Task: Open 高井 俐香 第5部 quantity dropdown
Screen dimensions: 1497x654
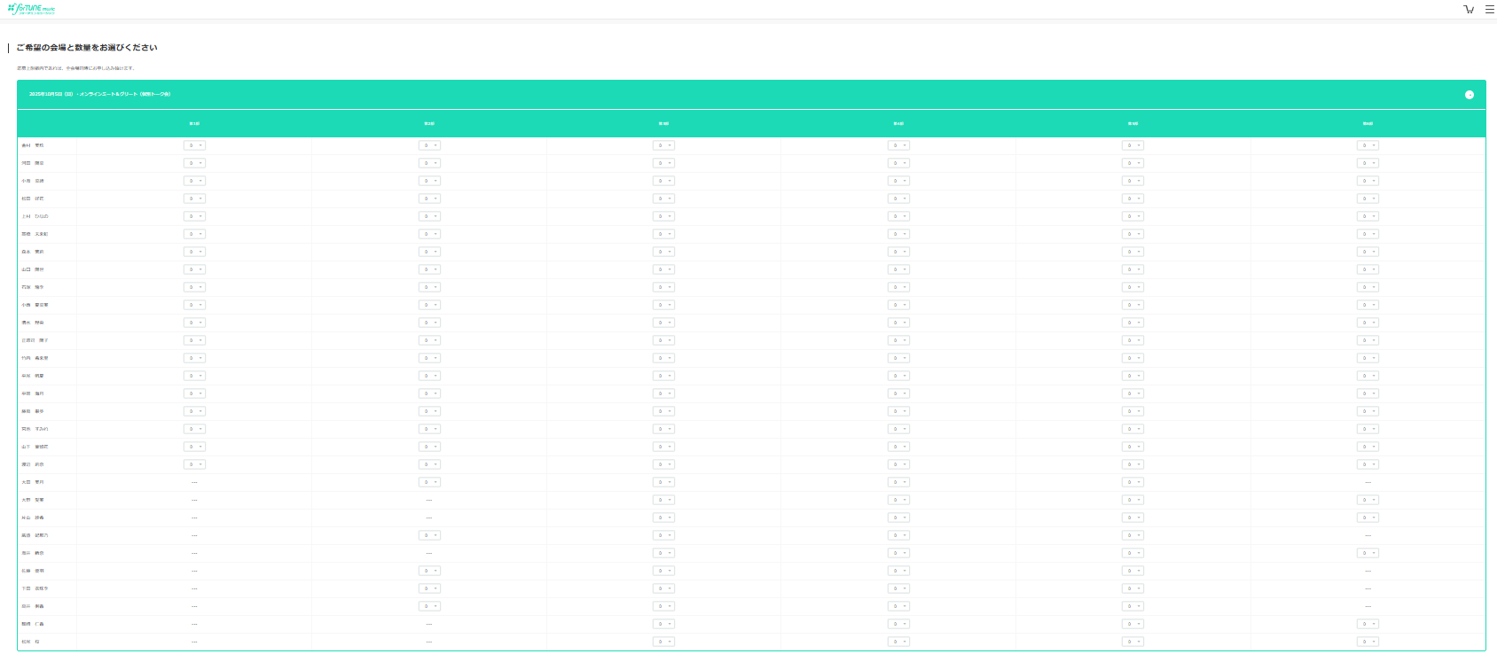Action: pyautogui.click(x=1133, y=606)
